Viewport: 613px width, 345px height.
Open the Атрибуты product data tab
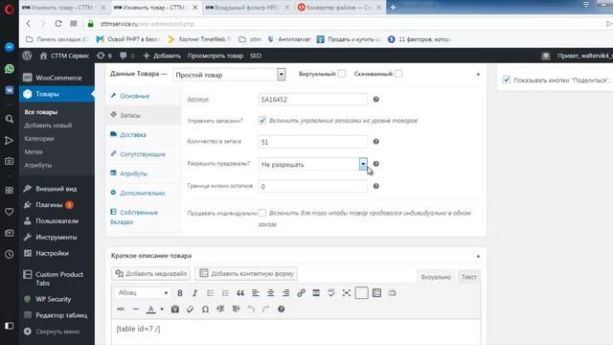click(x=133, y=173)
